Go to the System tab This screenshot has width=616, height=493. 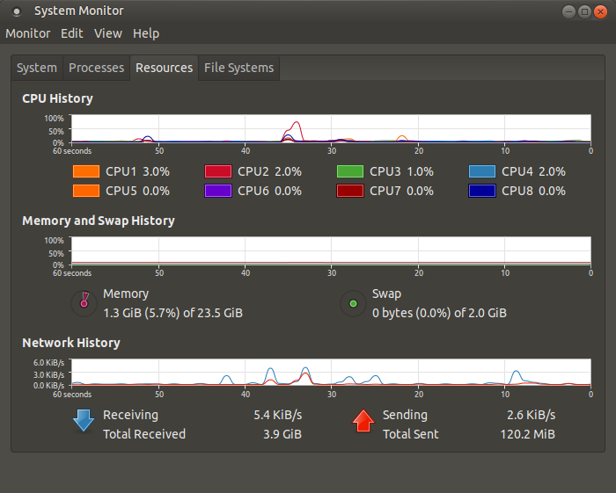pyautogui.click(x=37, y=68)
